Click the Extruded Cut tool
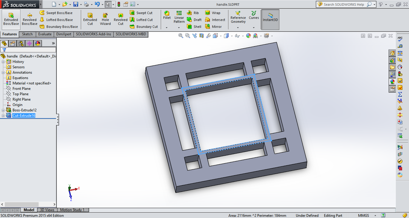Screen dimensions: 409x218 [x=90, y=19]
